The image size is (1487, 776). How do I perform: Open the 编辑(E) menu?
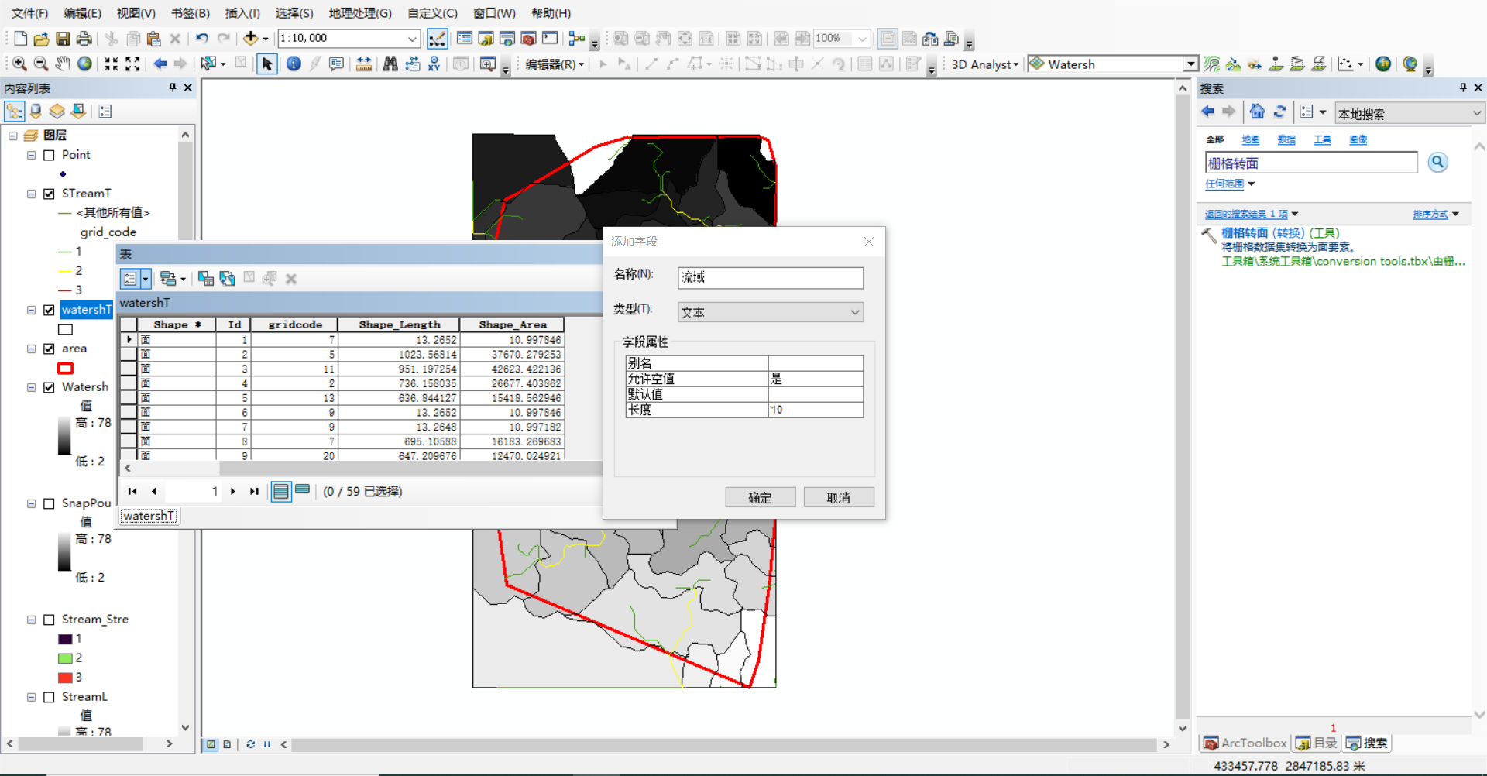[82, 13]
